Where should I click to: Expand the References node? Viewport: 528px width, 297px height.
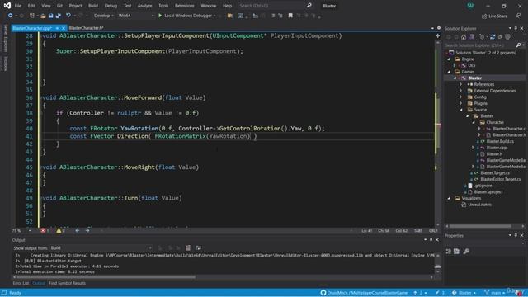pos(461,84)
